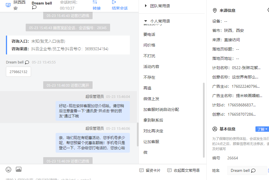Select the 不存在 quick phrase
The image size is (269, 180).
[149, 77]
